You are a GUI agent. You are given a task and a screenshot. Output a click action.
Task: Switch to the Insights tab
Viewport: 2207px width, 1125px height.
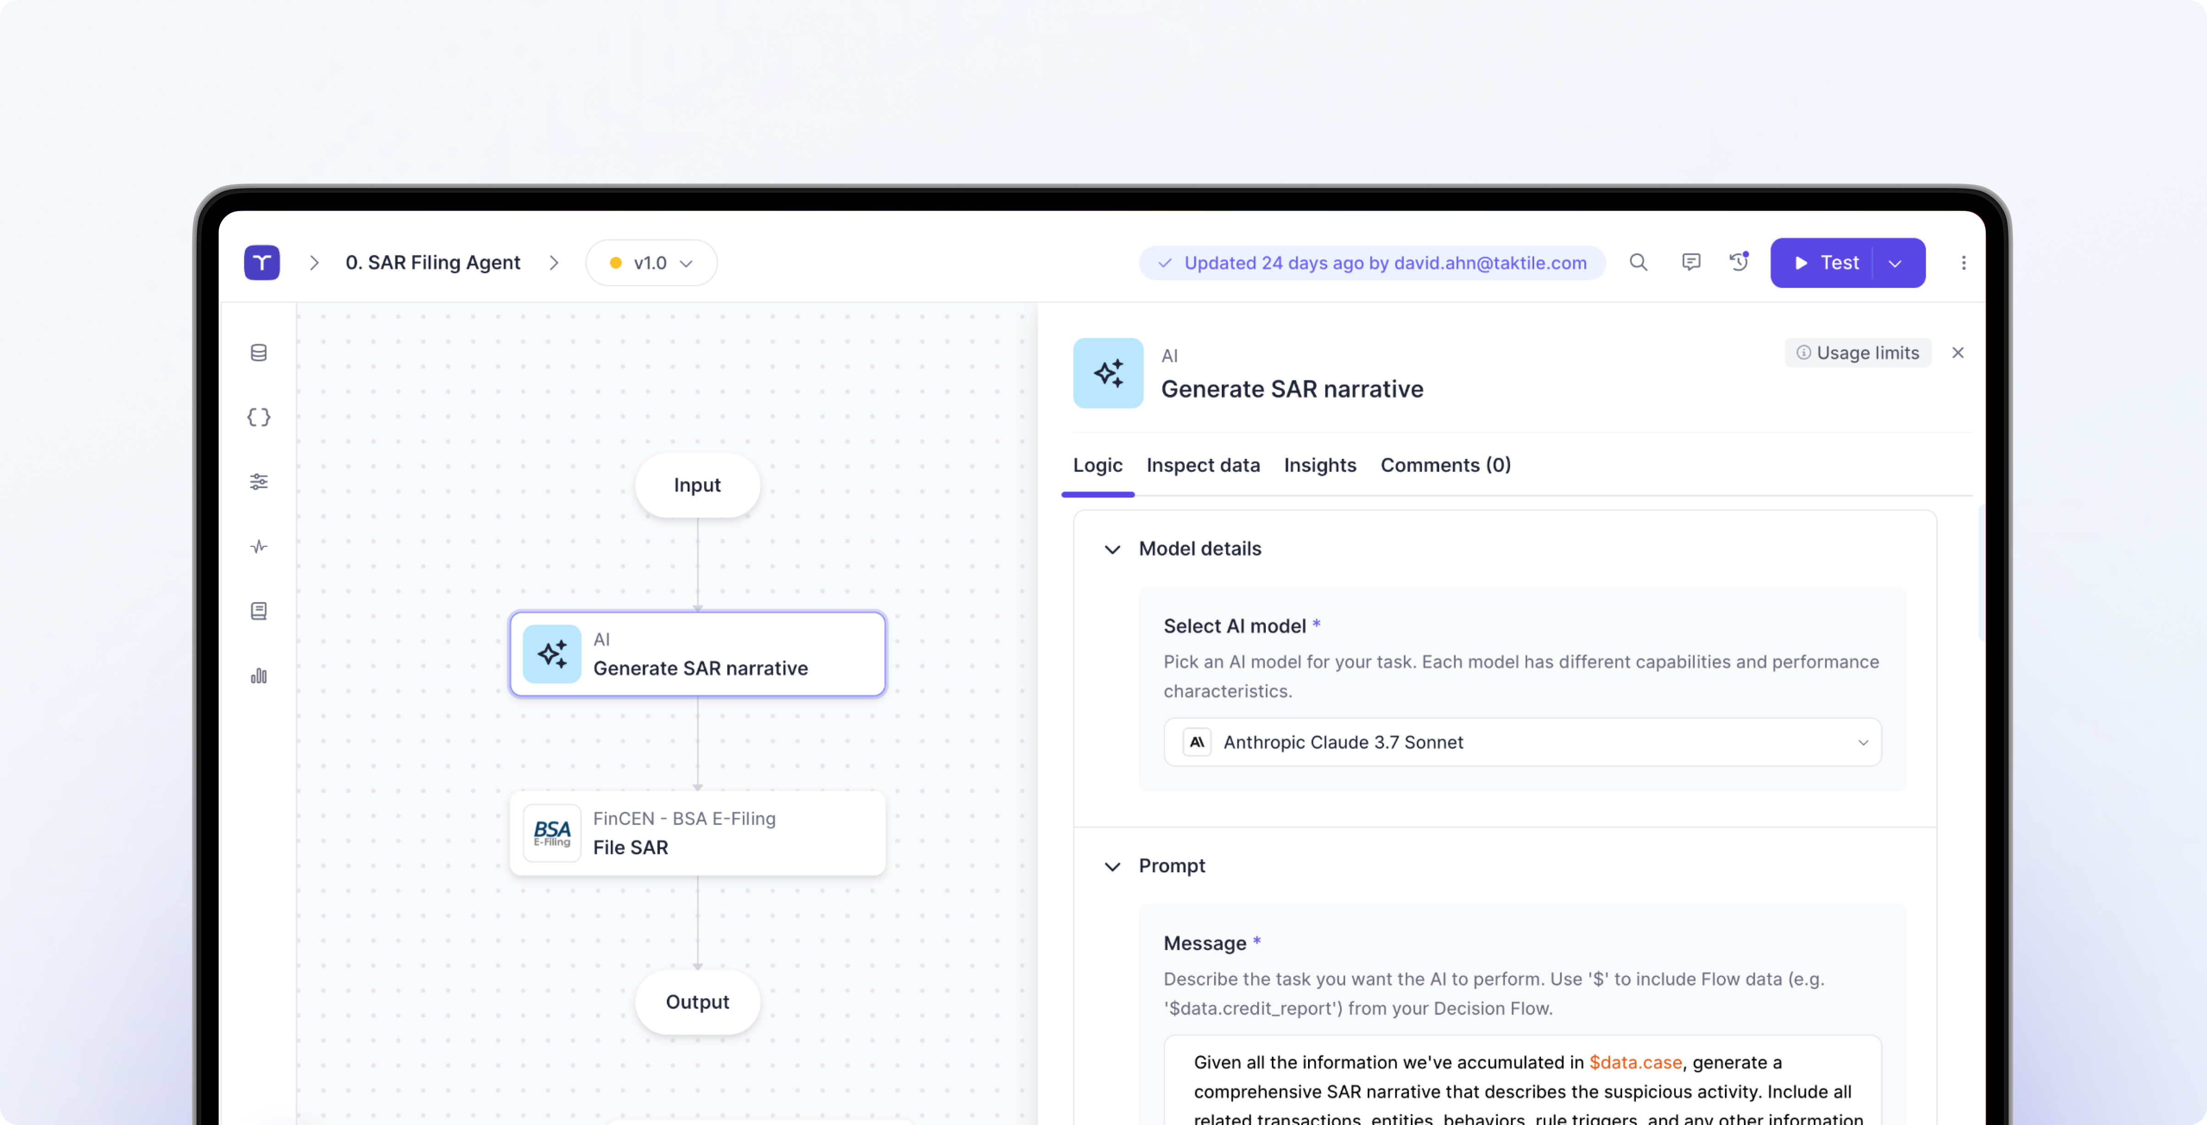pos(1320,465)
